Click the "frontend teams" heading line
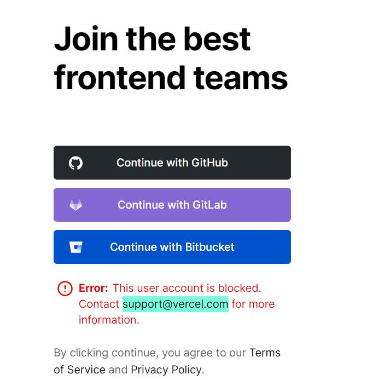The width and height of the screenshot is (373, 380). coord(171,77)
